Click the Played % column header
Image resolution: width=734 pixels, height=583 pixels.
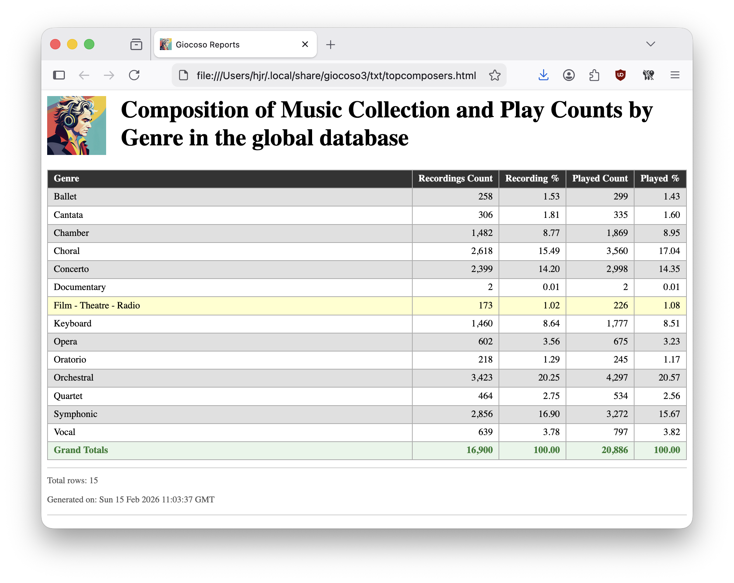(660, 179)
